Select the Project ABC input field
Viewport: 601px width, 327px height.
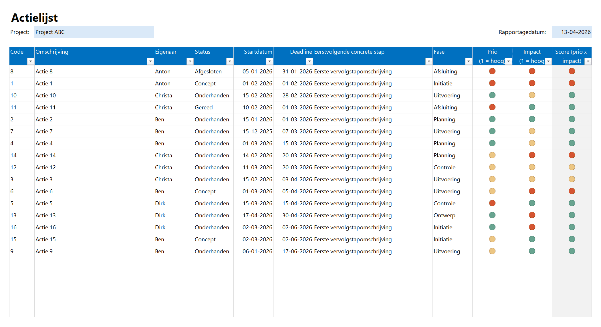[94, 32]
